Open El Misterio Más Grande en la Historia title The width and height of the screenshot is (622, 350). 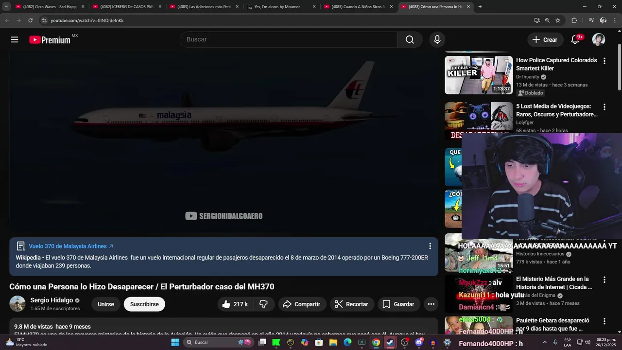tap(554, 283)
